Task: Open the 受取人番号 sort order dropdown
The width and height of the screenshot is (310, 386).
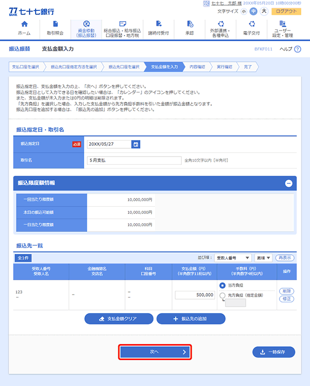Action: (x=233, y=257)
